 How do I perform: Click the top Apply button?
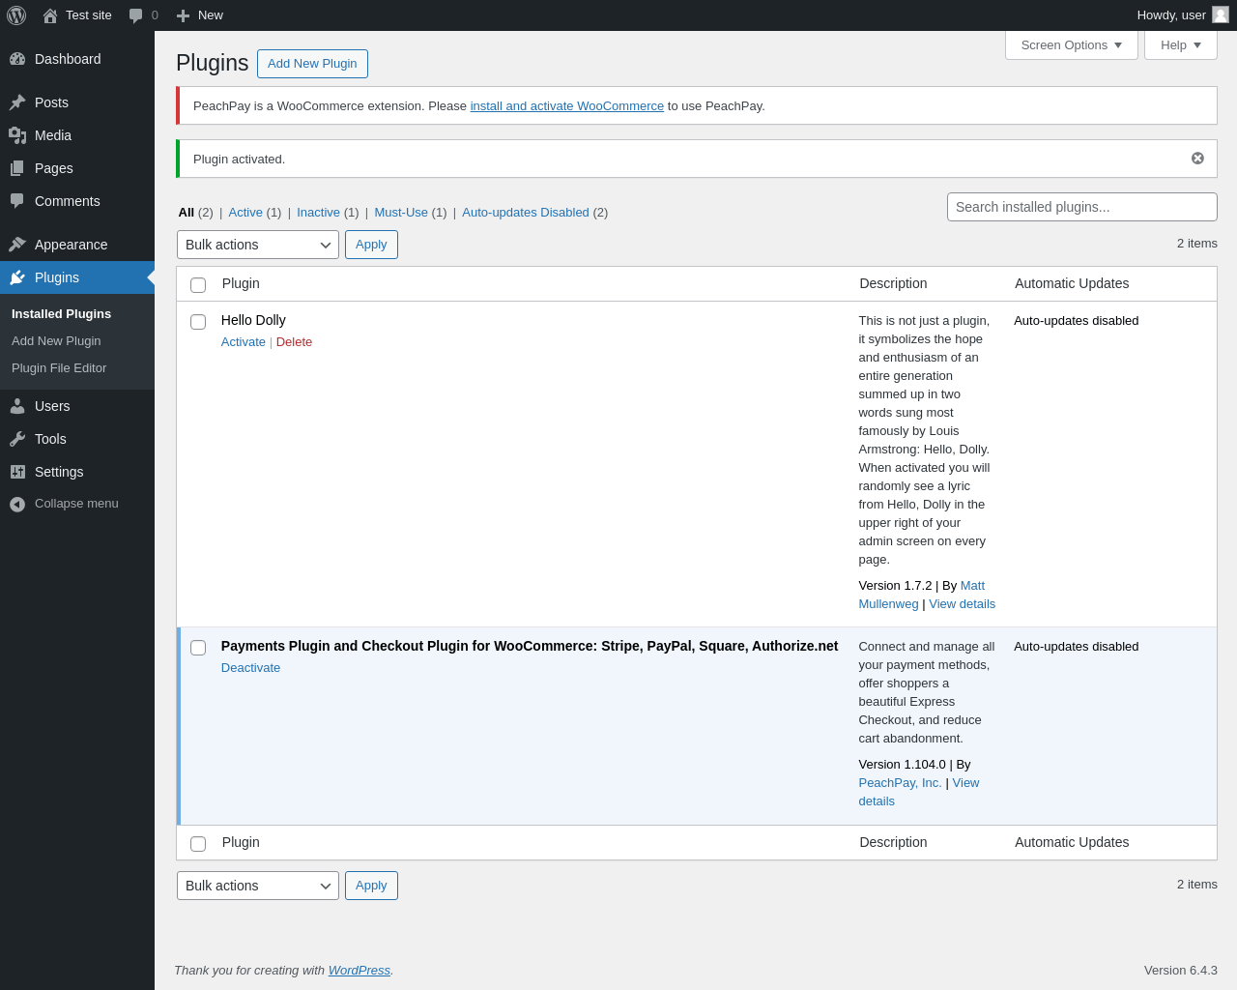[x=371, y=245]
